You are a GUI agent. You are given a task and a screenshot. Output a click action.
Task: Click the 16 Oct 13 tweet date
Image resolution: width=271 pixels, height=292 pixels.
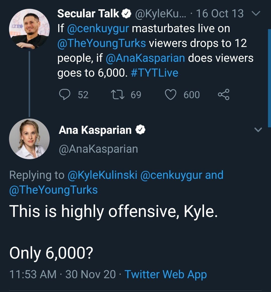pyautogui.click(x=220, y=14)
